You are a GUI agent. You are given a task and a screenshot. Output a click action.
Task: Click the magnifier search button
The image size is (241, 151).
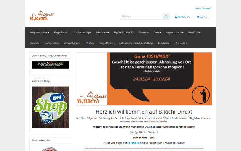point(166,17)
